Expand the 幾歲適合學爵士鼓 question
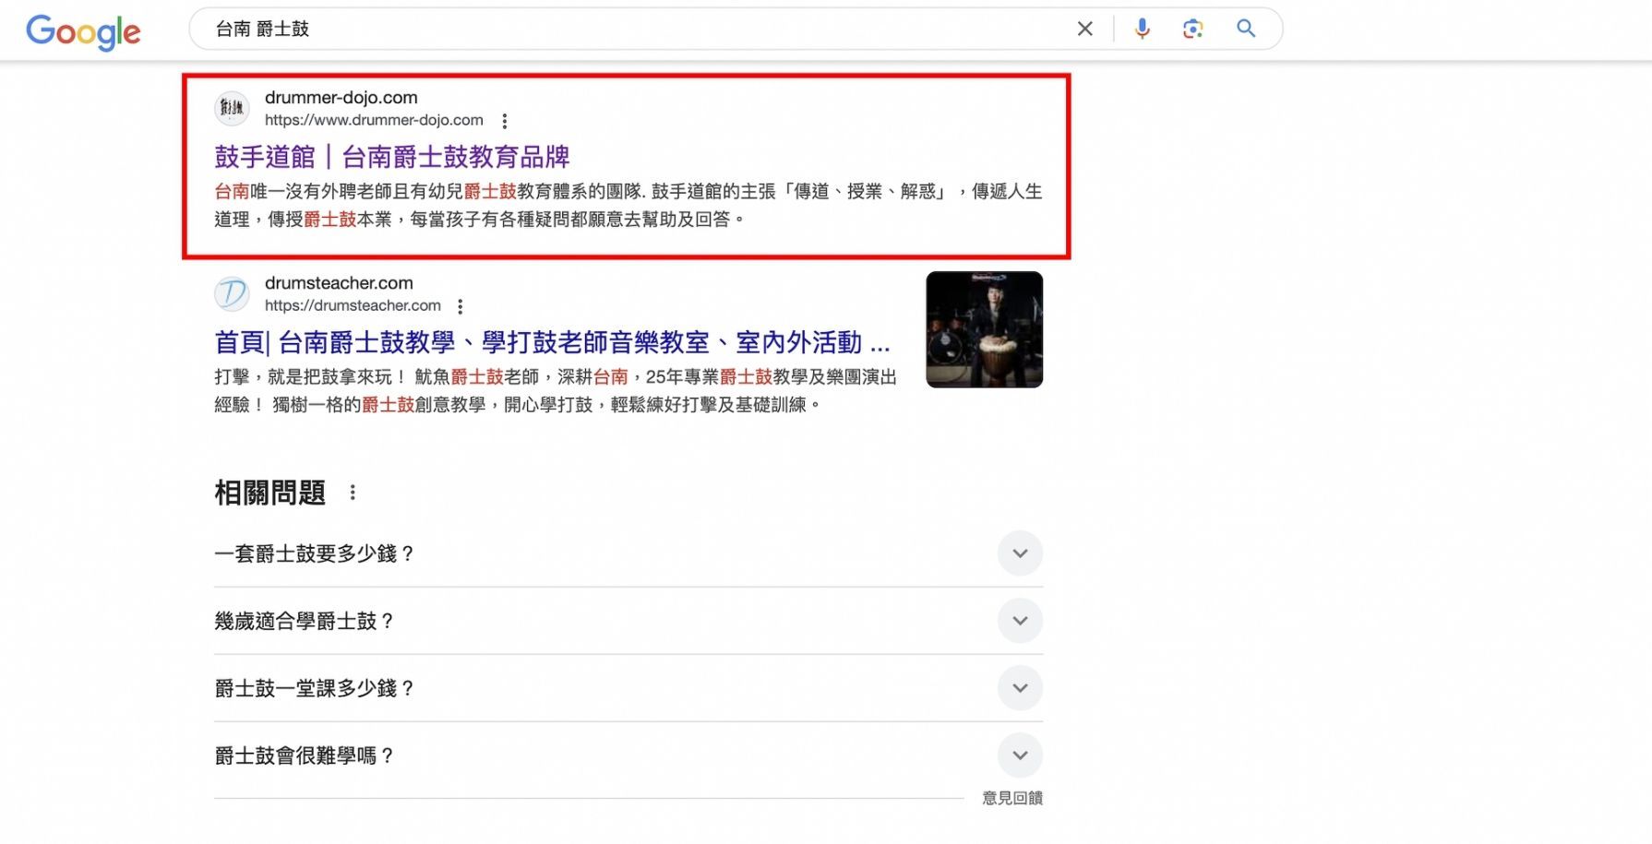This screenshot has width=1652, height=844. (1020, 621)
